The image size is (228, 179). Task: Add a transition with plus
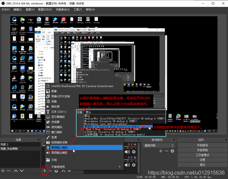click(161, 151)
